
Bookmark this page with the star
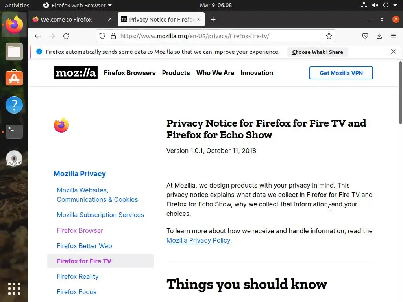point(329,36)
